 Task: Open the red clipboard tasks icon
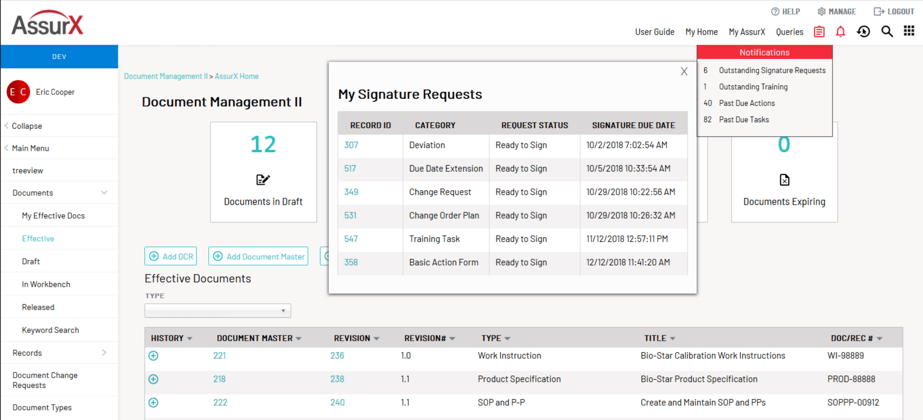tap(819, 32)
